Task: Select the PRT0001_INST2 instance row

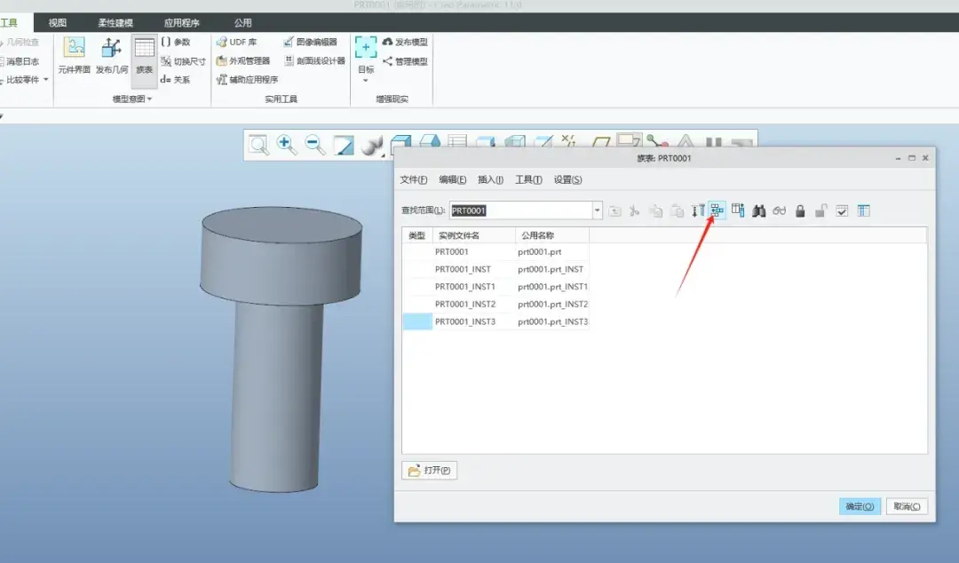Action: [x=495, y=304]
